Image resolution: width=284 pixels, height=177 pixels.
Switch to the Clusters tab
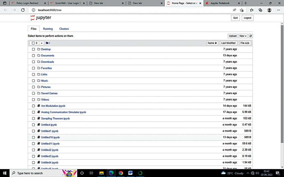click(64, 29)
